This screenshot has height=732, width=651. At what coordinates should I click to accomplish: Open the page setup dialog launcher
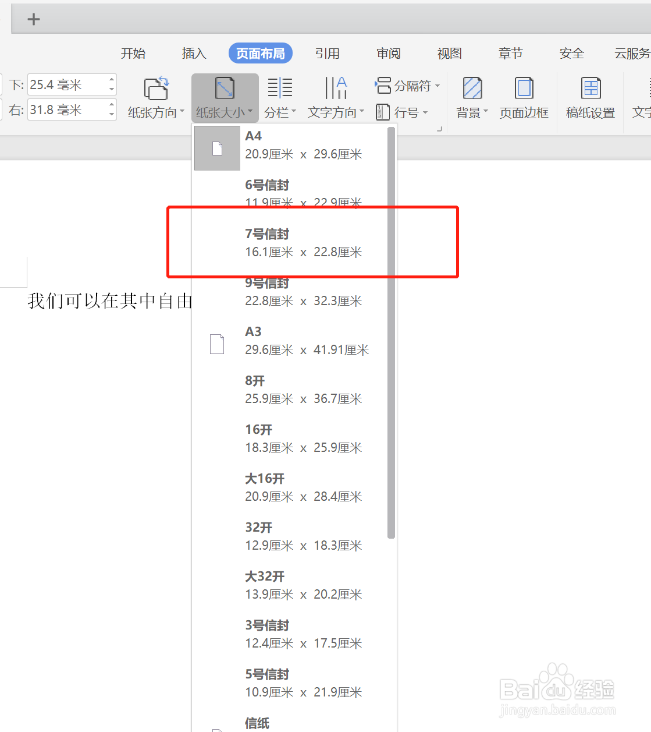440,129
